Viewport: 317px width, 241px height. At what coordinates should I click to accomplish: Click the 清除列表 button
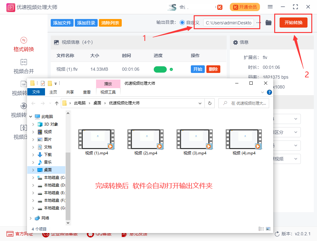110,23
